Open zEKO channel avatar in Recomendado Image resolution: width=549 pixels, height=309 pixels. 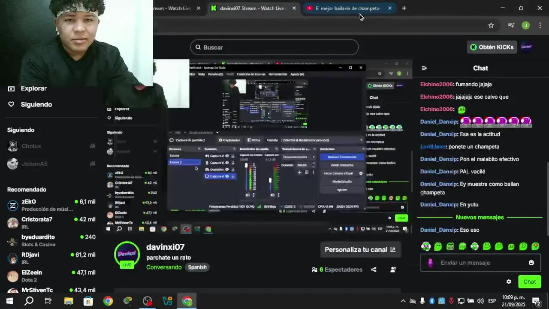(13, 205)
